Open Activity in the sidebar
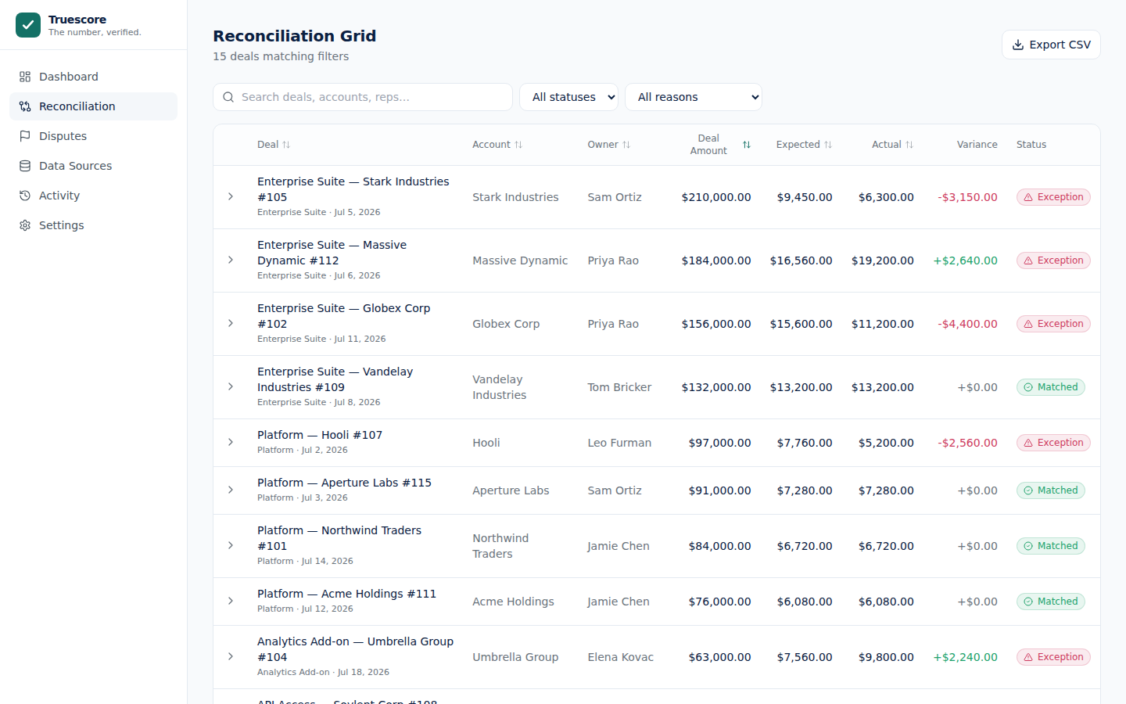Screen dimensions: 1126x704 pyautogui.click(x=93, y=196)
